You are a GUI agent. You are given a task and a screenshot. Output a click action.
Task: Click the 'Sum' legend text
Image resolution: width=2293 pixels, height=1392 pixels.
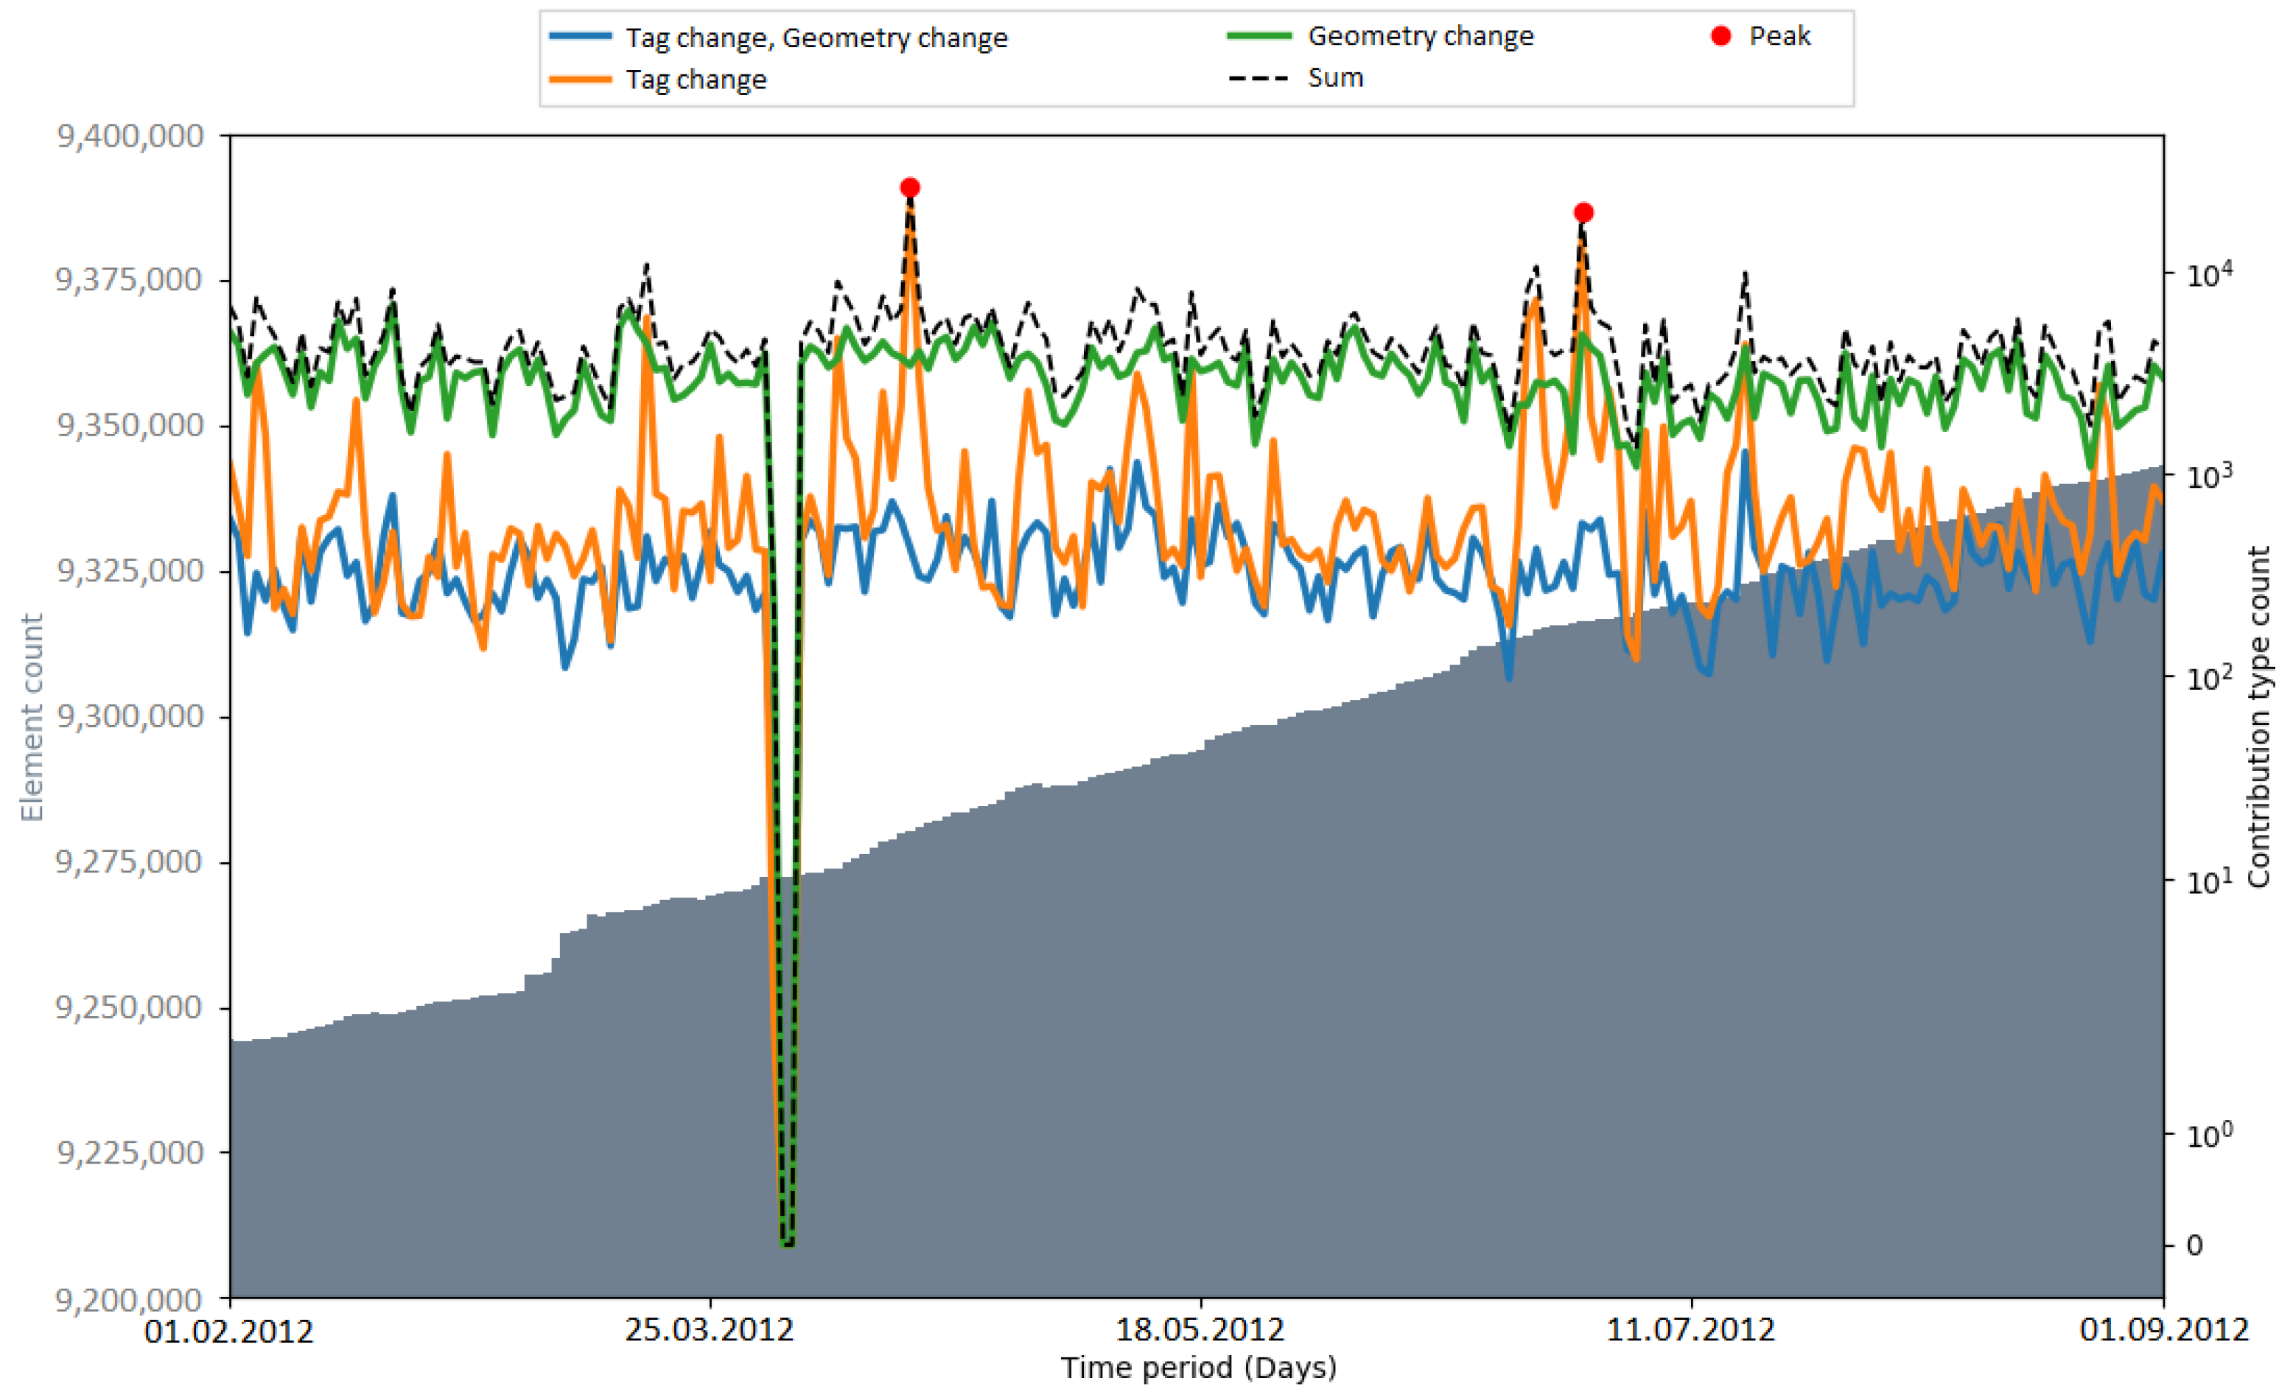(1335, 78)
